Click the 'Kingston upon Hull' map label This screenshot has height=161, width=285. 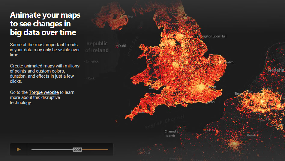213,36
